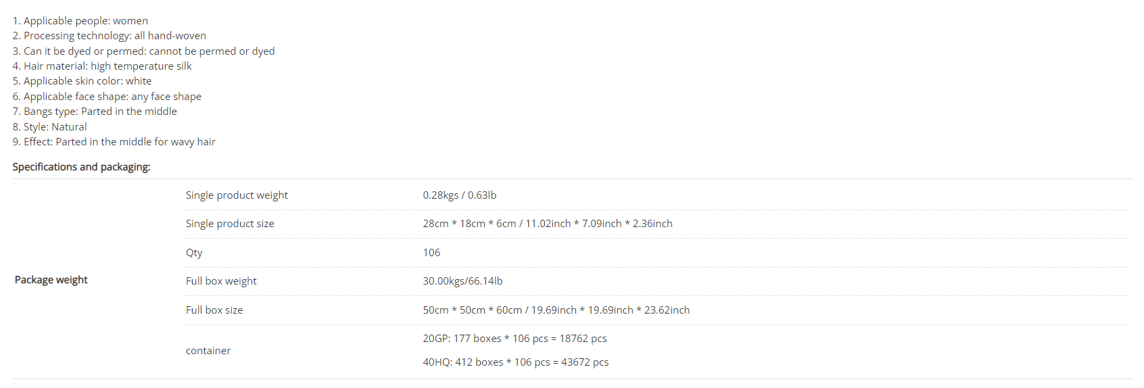Click the 'Full box weight' label

pyautogui.click(x=221, y=281)
